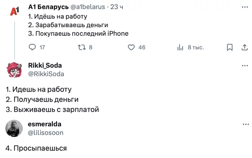The width and height of the screenshot is (252, 158).
Task: Like the A1 Беларусь tweet
Action: [x=131, y=47]
